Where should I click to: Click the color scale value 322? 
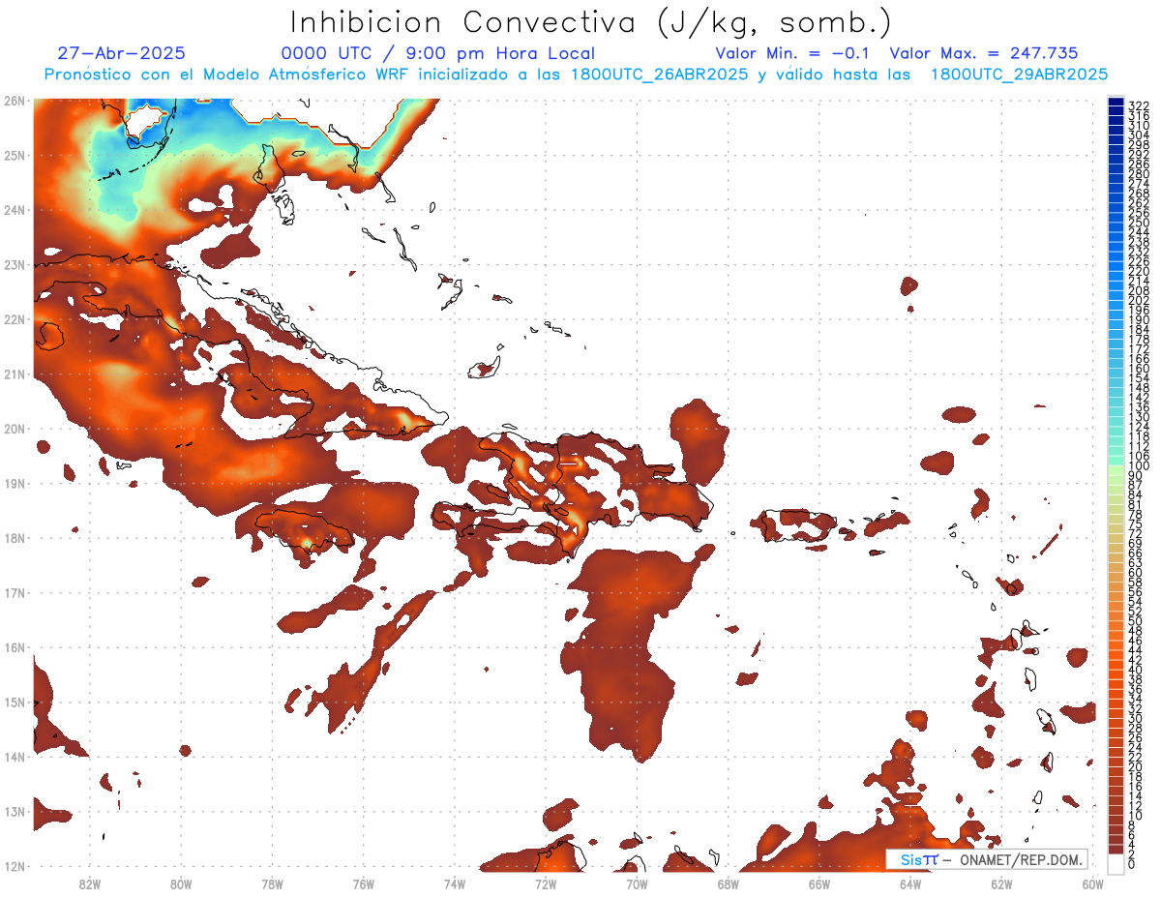click(1139, 105)
